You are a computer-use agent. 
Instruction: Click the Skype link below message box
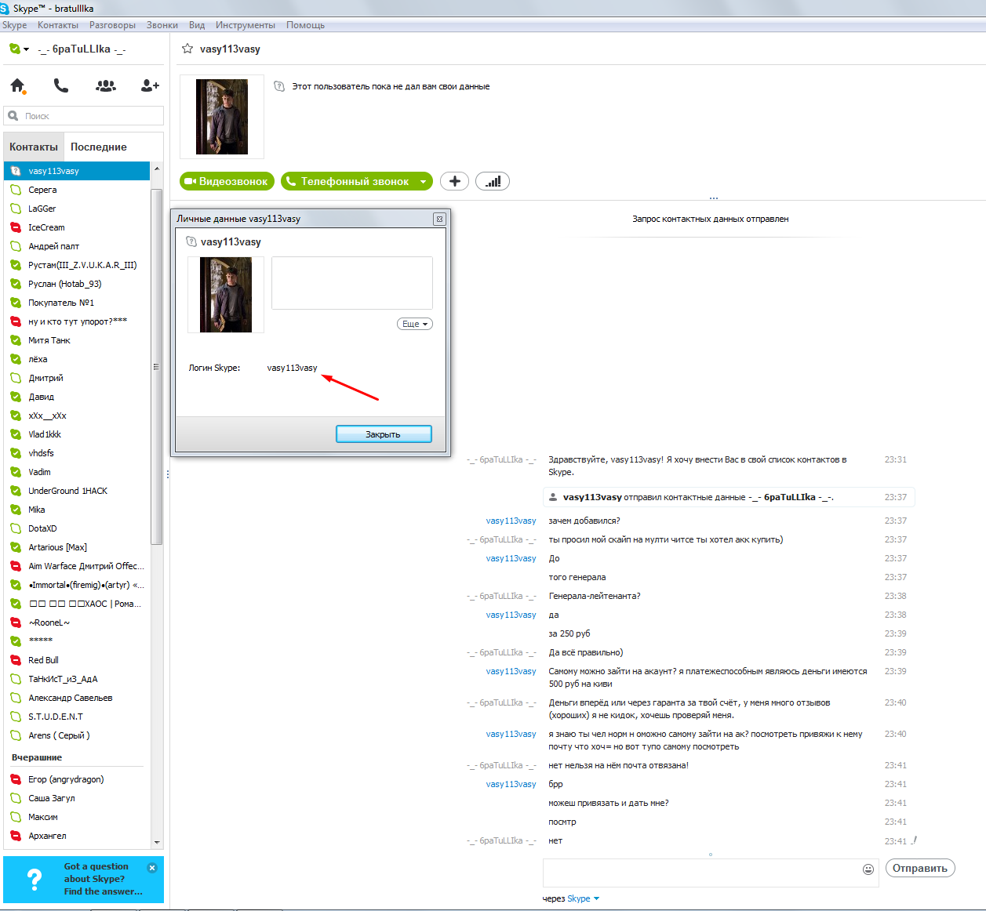click(x=578, y=898)
